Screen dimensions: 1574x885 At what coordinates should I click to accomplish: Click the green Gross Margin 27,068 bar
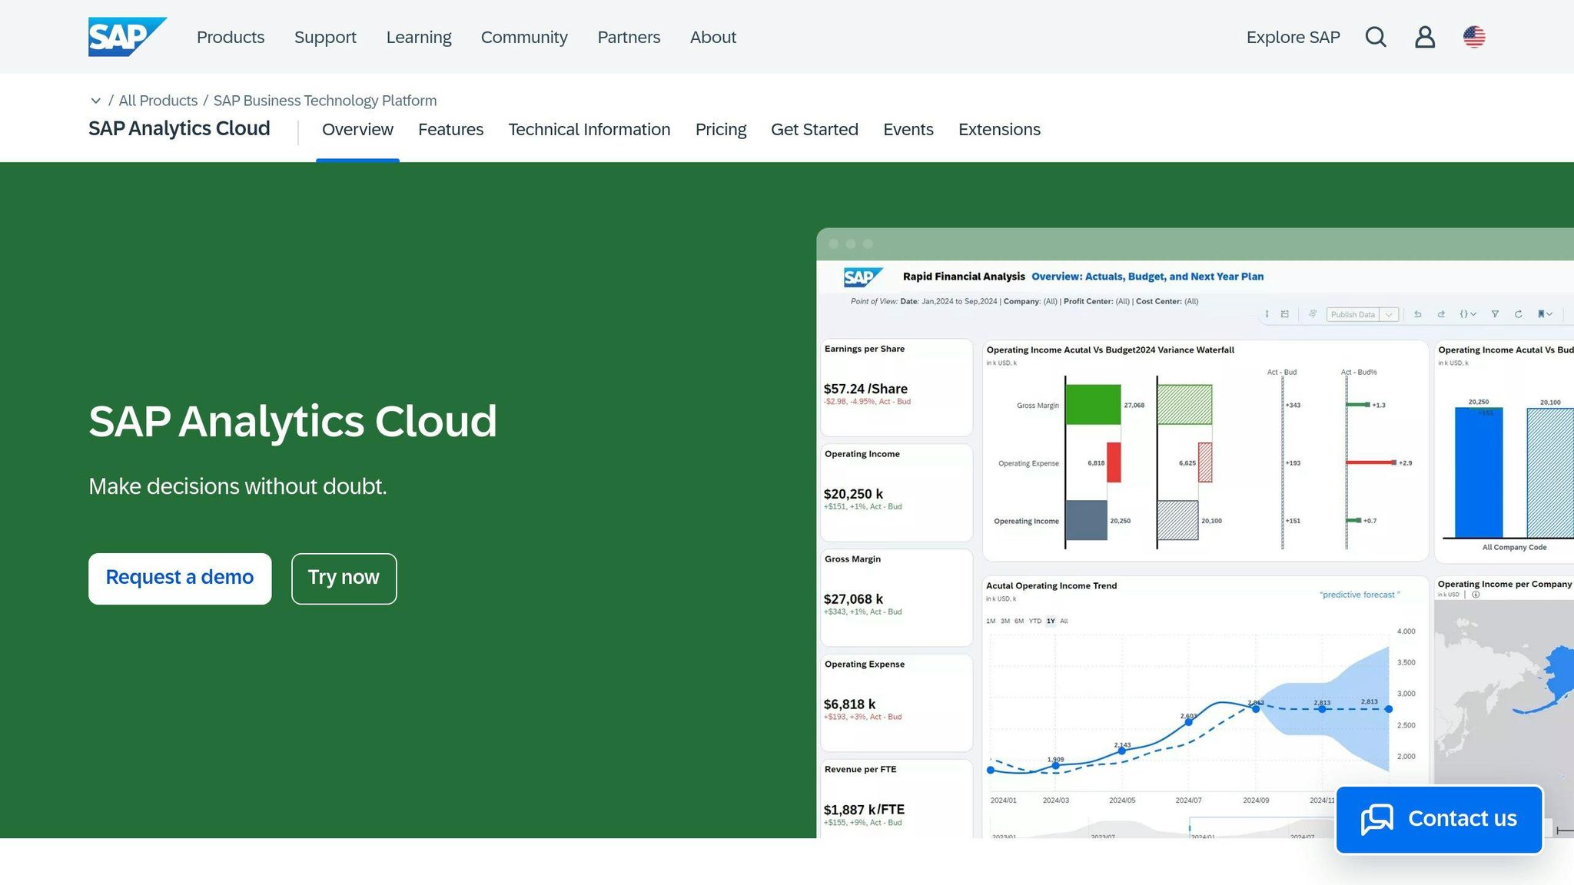coord(1094,404)
